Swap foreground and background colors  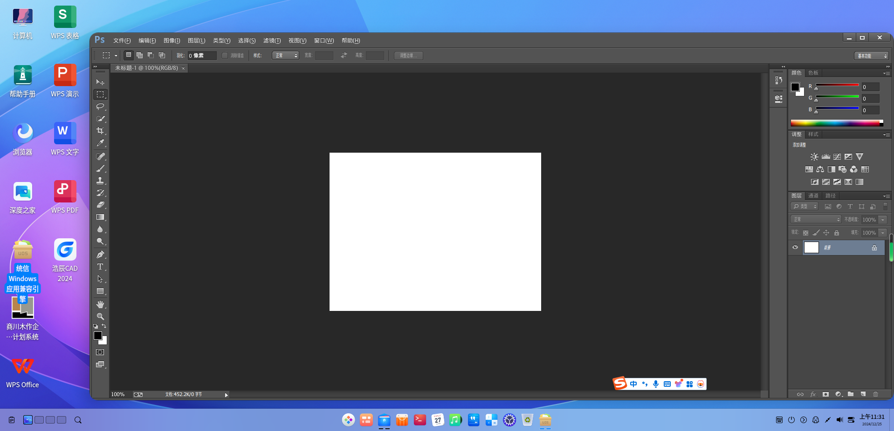(x=104, y=326)
